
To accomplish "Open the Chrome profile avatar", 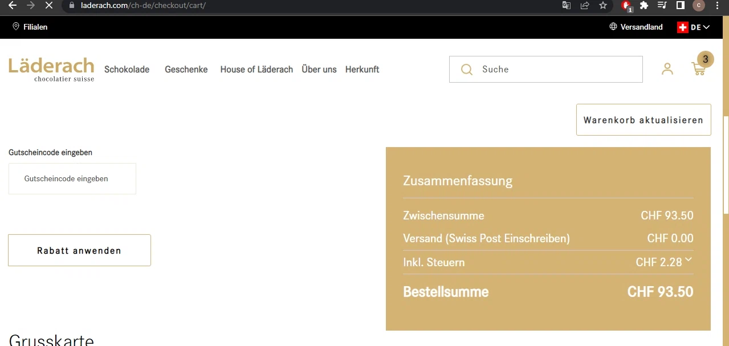I will tap(699, 6).
